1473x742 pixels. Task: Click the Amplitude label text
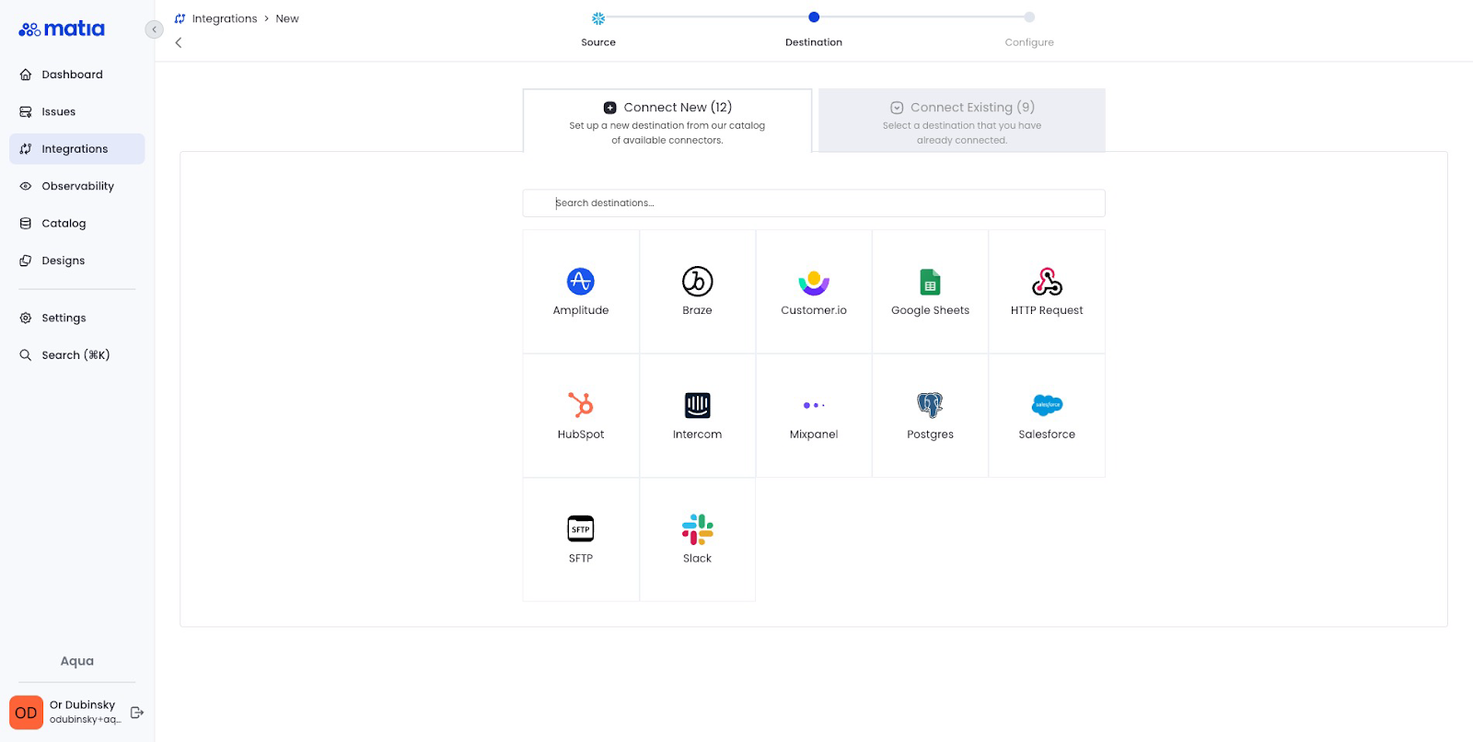(x=581, y=310)
